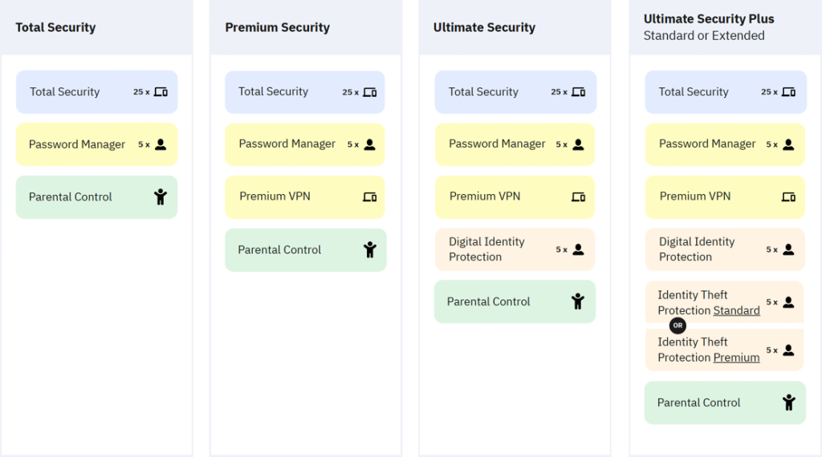Click the user icon on Digital Identity Protection in Ultimate Security column
This screenshot has height=457, width=822.
(578, 249)
